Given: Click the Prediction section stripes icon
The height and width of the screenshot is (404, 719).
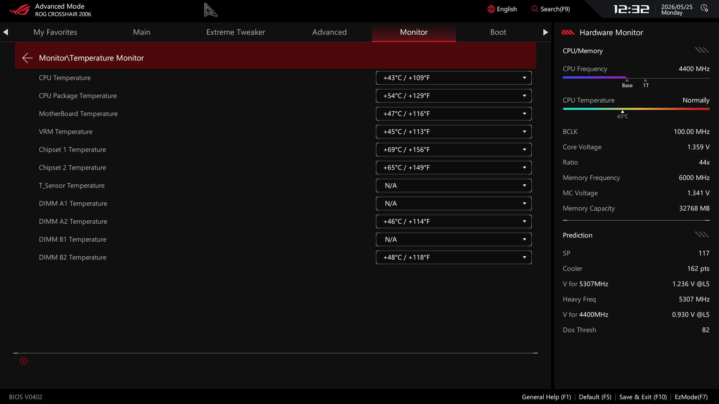Looking at the screenshot, I should (x=702, y=235).
